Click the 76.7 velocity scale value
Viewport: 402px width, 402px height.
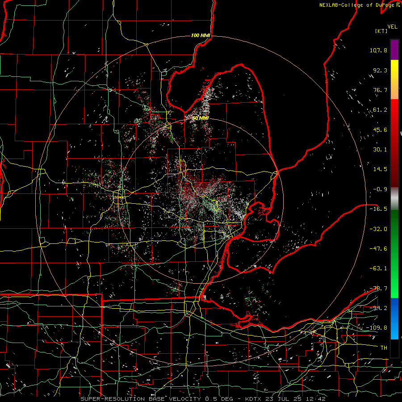pyautogui.click(x=380, y=90)
